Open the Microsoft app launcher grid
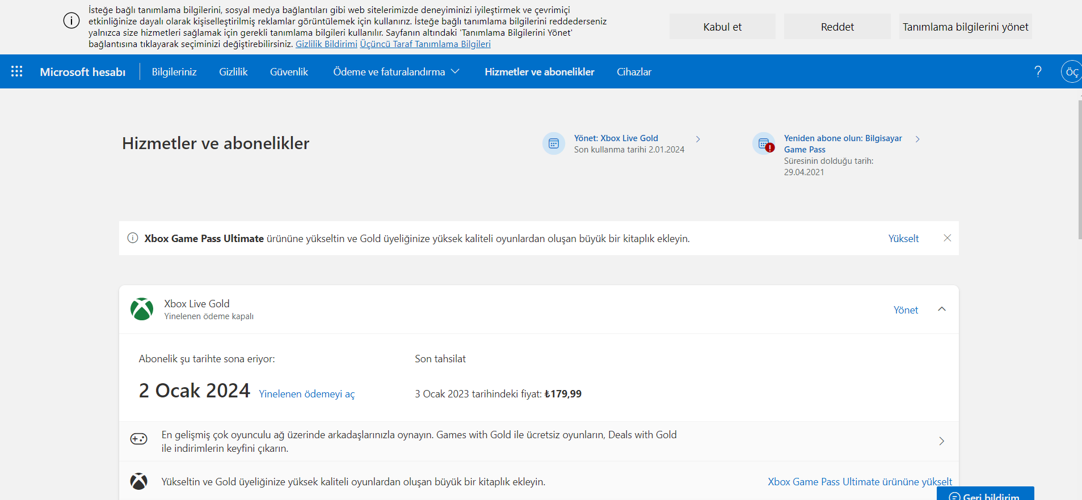The image size is (1082, 500). coord(17,71)
